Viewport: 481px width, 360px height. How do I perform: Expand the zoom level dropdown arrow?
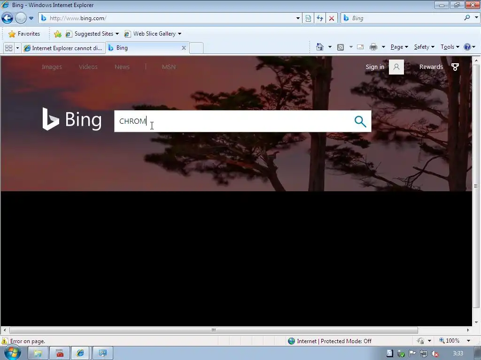pyautogui.click(x=468, y=341)
